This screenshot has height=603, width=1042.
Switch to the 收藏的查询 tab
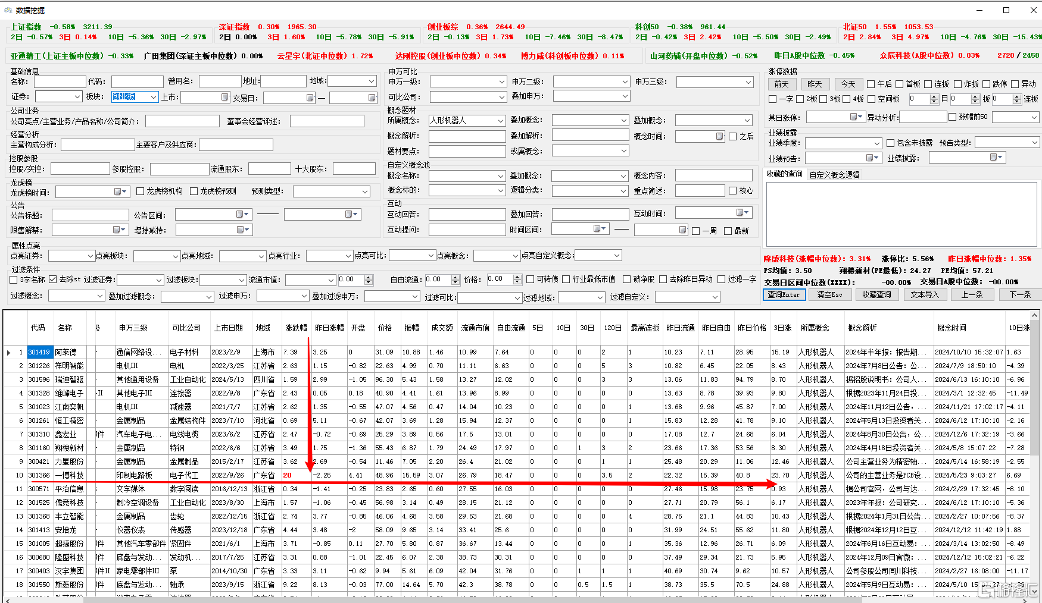click(x=784, y=174)
